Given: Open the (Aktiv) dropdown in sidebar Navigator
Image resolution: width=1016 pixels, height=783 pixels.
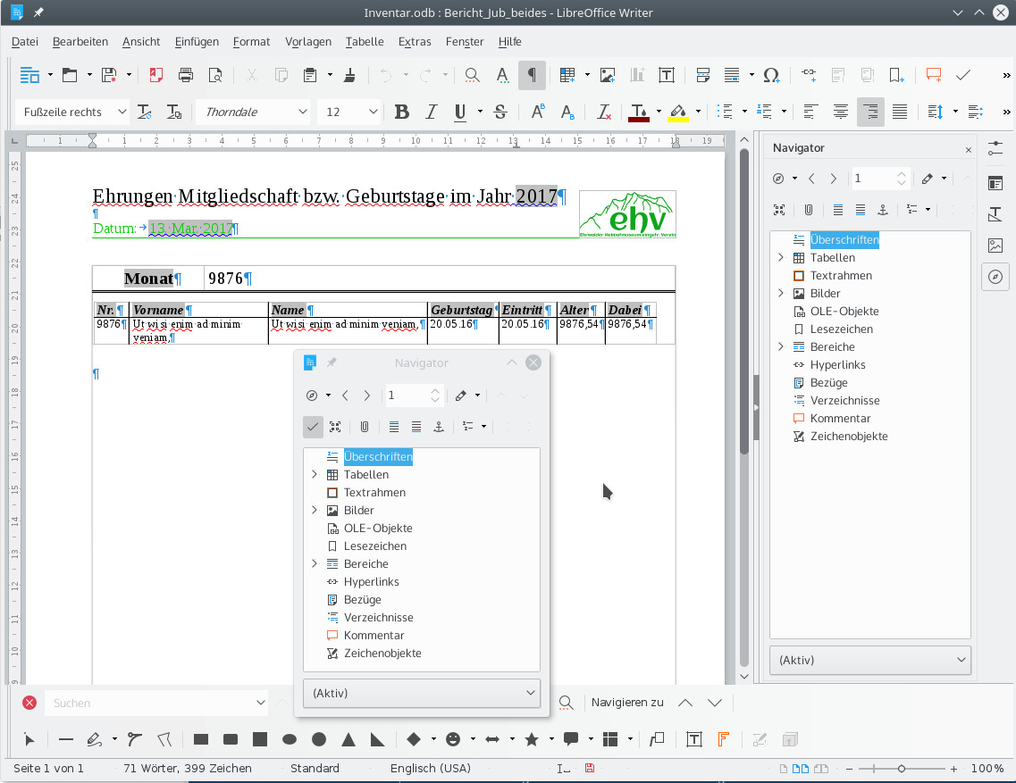Looking at the screenshot, I should point(870,661).
